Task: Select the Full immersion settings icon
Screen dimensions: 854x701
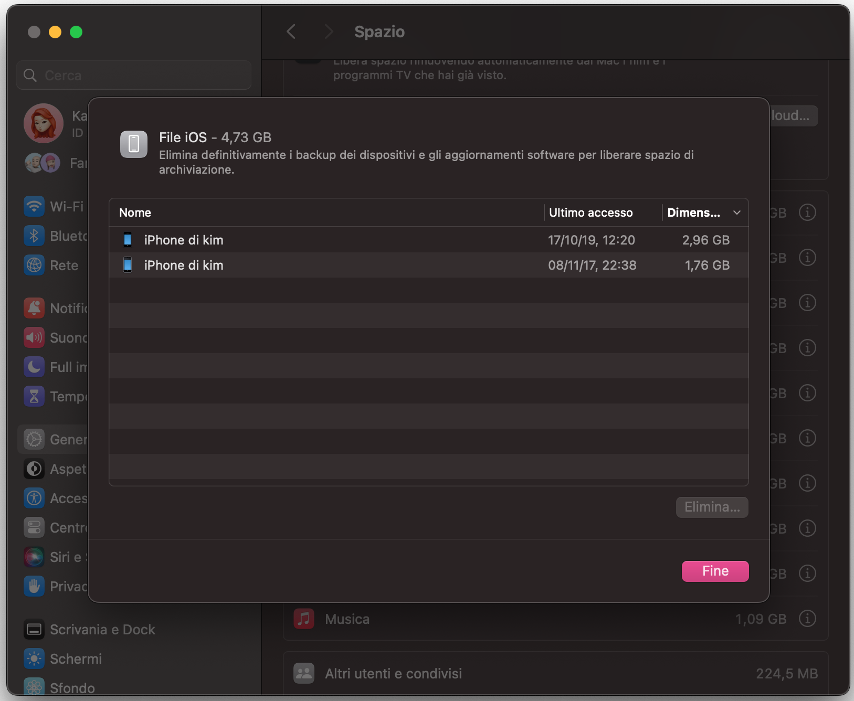Action: tap(34, 367)
